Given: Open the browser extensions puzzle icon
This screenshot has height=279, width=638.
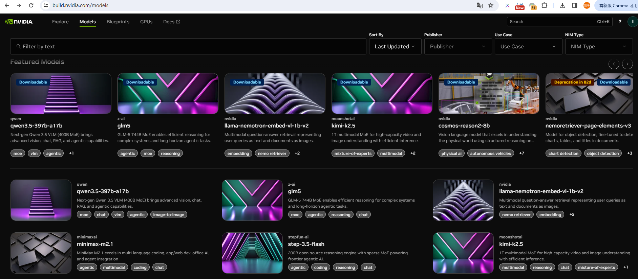Looking at the screenshot, I should (545, 5).
